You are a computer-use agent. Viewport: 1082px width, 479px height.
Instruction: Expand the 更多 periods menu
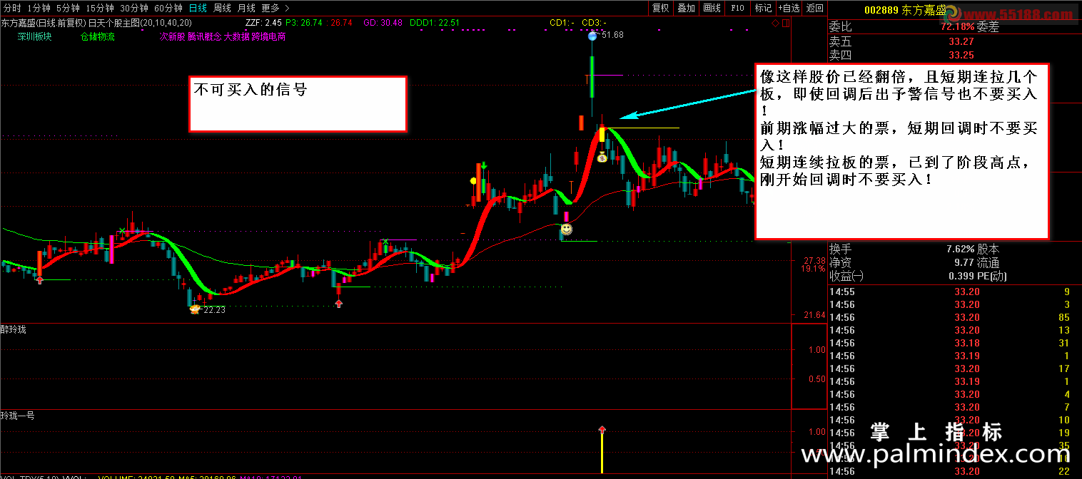[275, 8]
